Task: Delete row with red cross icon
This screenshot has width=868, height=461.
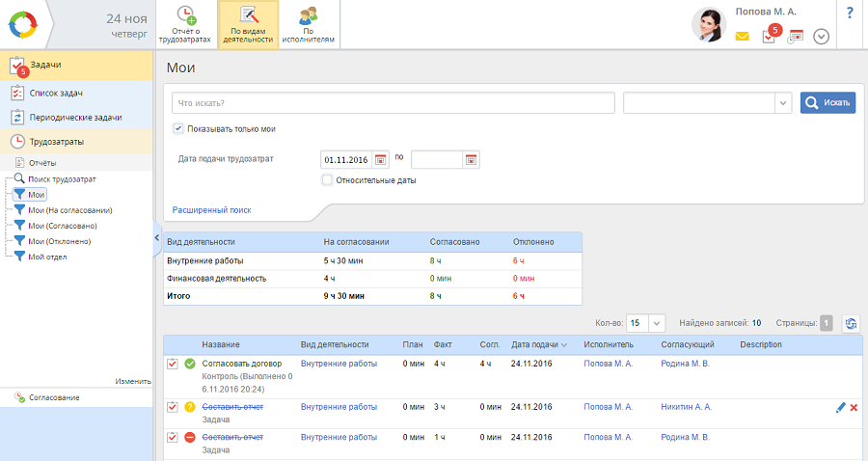Action: pyautogui.click(x=854, y=408)
